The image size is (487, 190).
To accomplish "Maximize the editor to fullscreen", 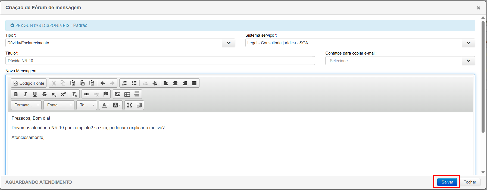I will coord(130,105).
